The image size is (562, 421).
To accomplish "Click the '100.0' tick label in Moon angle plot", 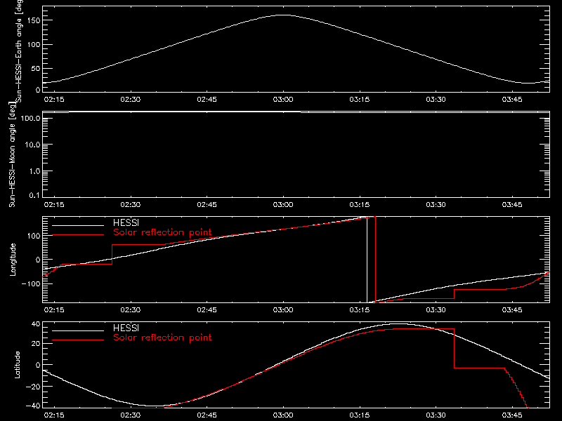I will tap(30, 118).
